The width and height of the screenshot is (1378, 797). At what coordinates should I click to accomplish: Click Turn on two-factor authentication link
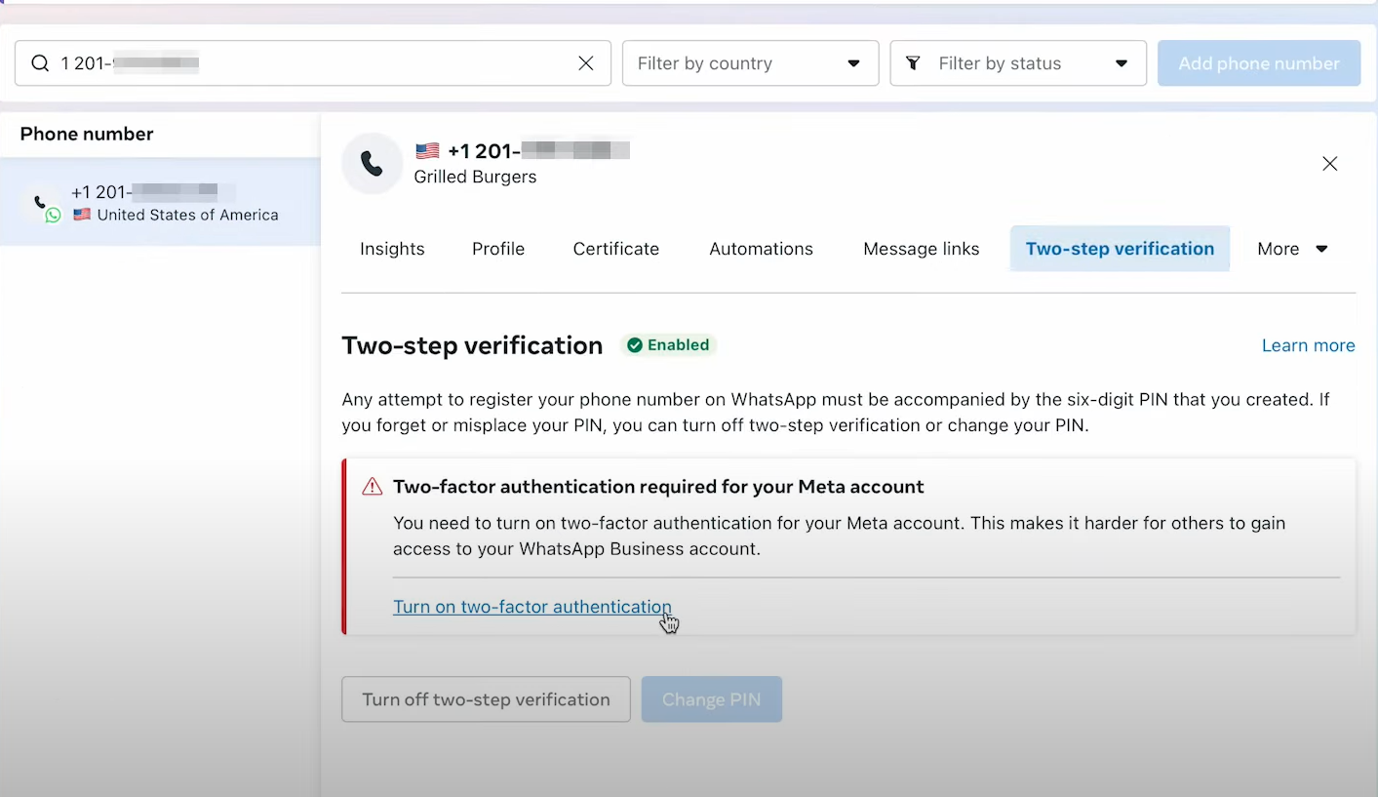click(532, 607)
